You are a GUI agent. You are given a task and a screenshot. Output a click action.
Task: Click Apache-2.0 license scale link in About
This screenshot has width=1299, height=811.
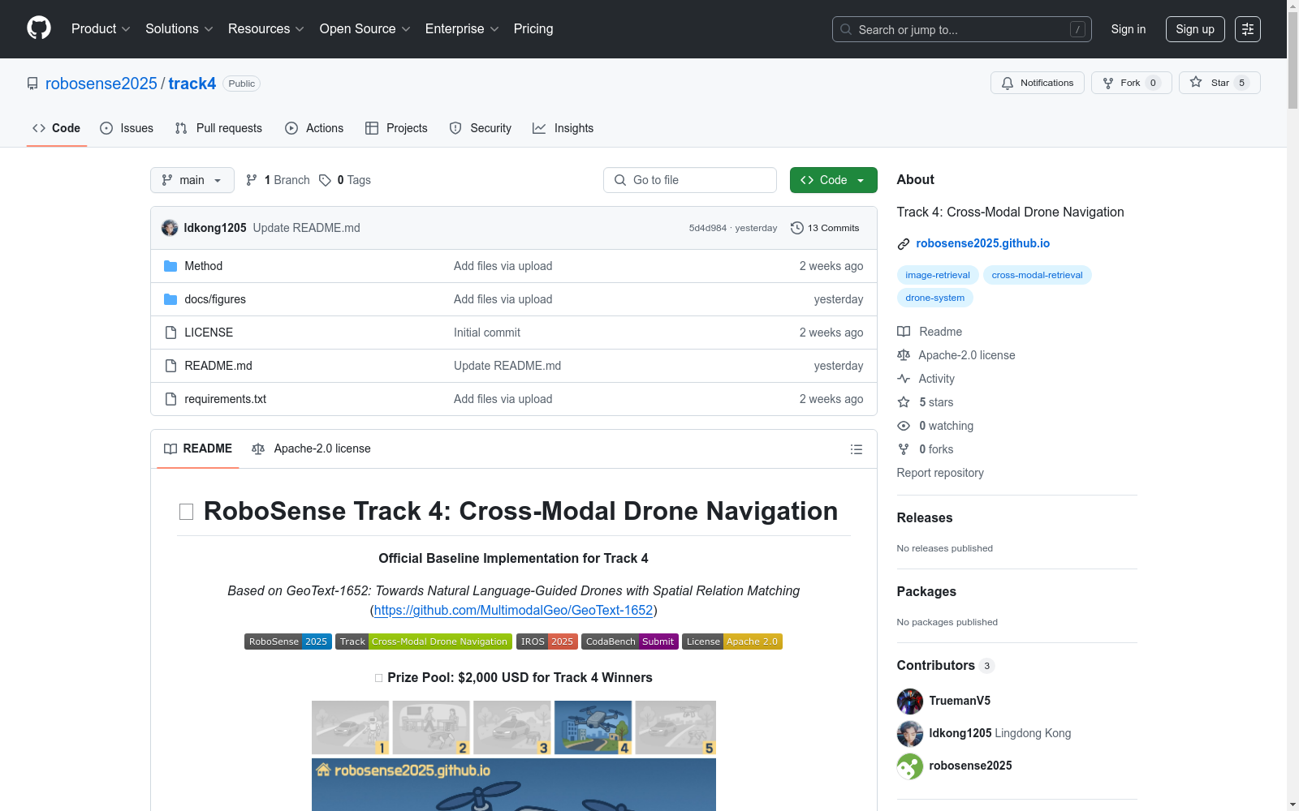coord(956,355)
